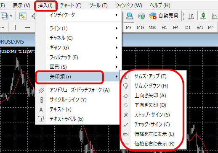The height and width of the screenshot is (153, 218).
Task: Open the ツール (T) menu
Action: [x=98, y=5]
